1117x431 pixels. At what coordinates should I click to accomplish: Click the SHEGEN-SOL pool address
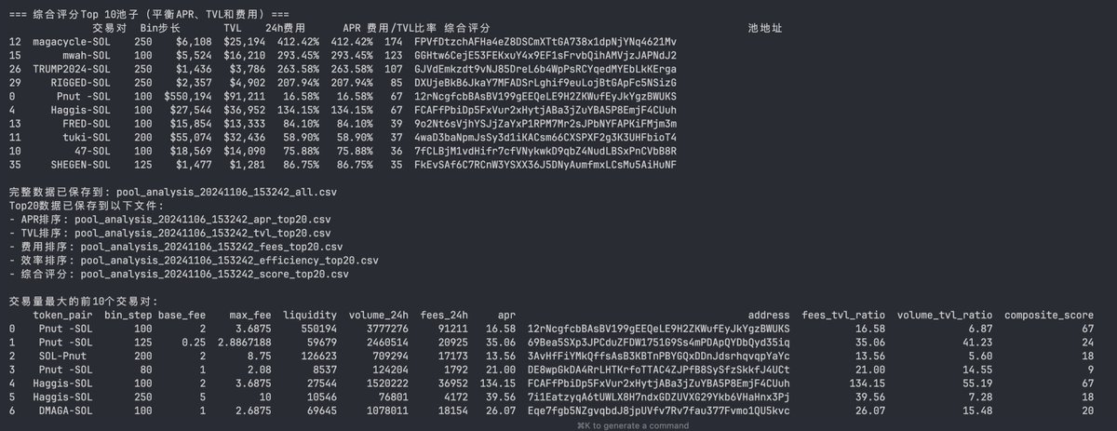click(545, 165)
